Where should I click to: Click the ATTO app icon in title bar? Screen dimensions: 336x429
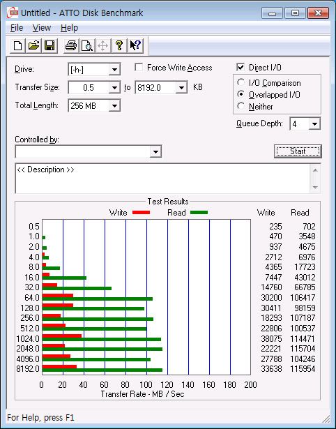13,13
